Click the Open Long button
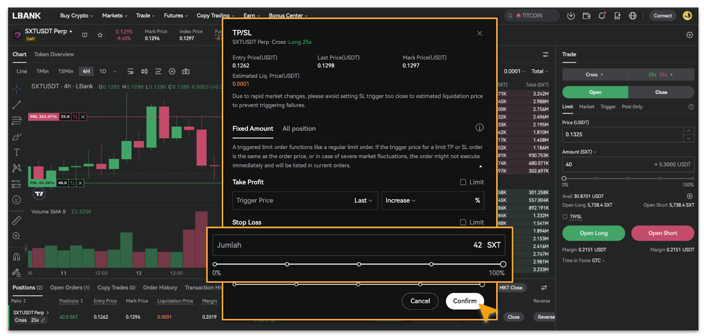Viewport: 704px width, 336px height. point(594,233)
